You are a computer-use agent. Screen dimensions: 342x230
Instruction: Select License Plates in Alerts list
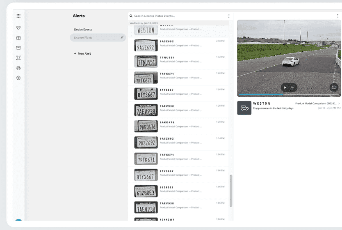coord(98,37)
